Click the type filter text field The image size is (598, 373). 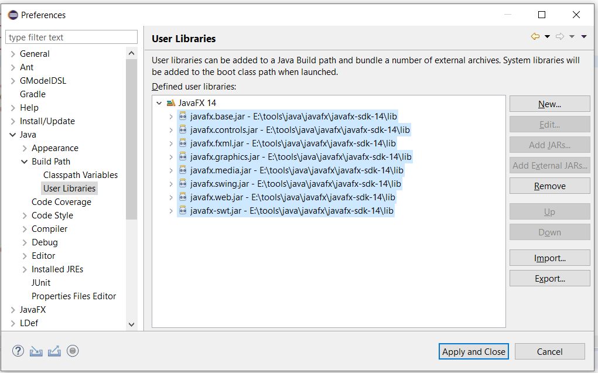click(71, 37)
